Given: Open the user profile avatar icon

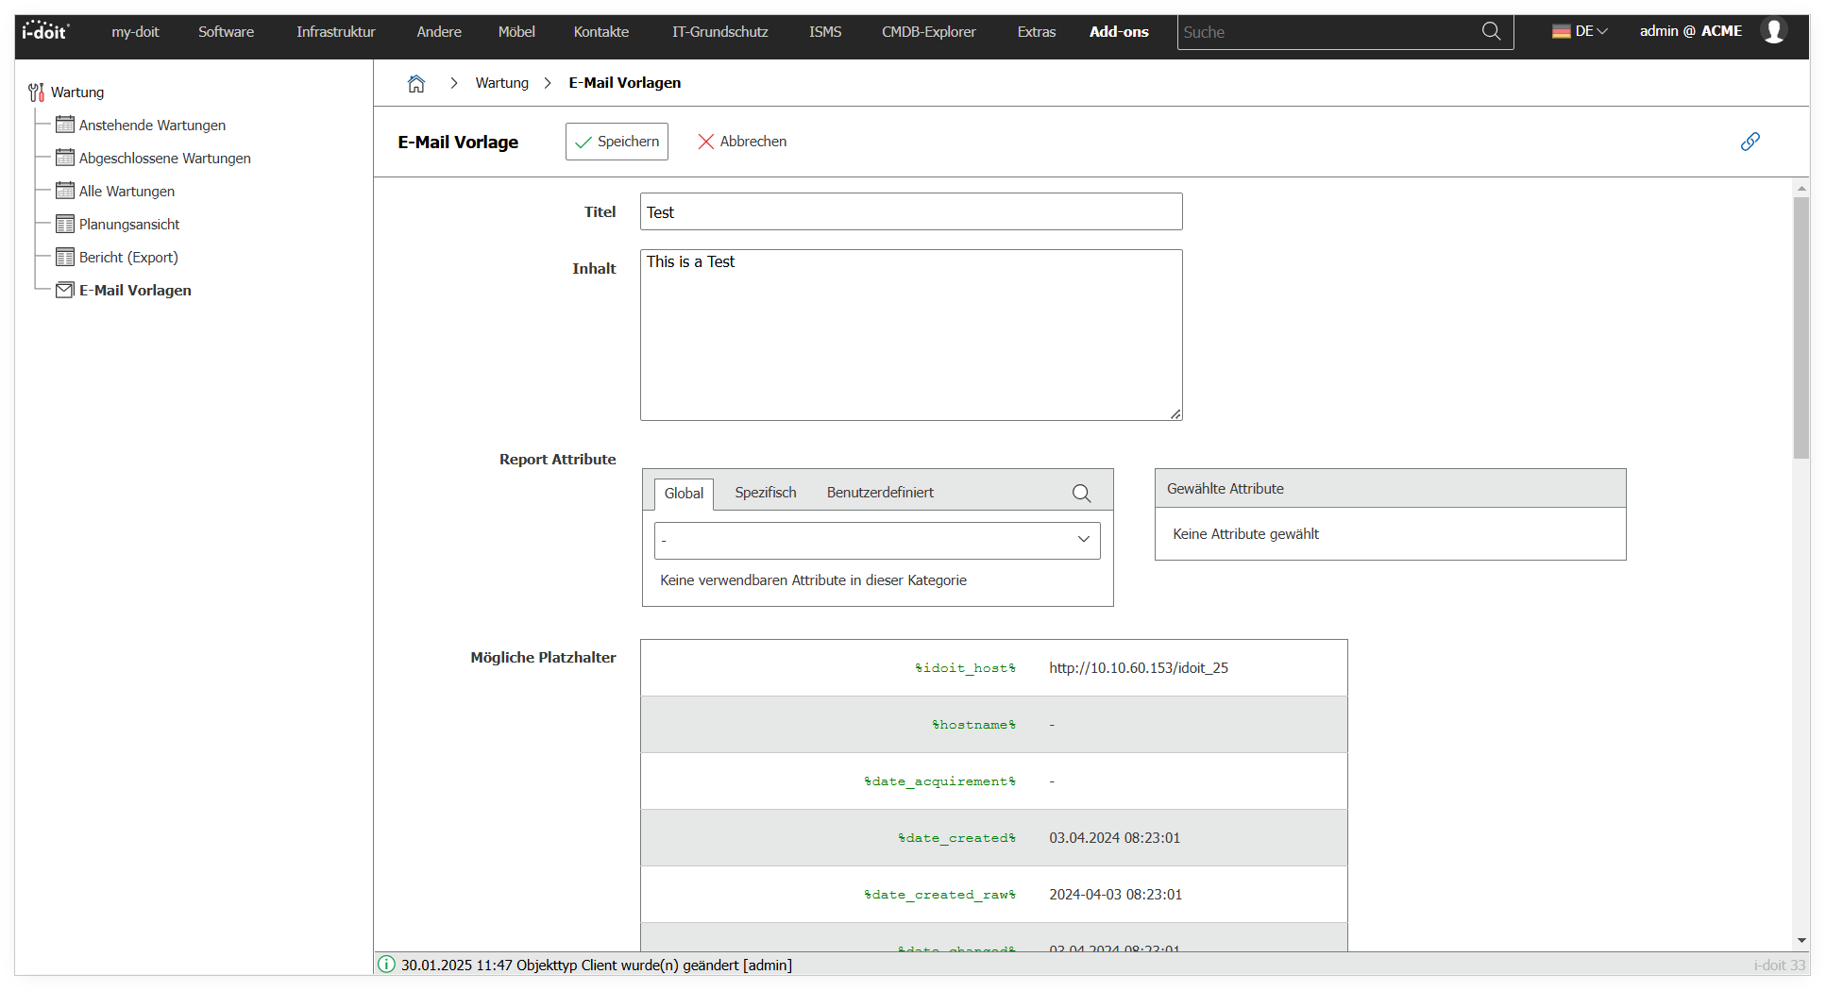Looking at the screenshot, I should (1774, 31).
